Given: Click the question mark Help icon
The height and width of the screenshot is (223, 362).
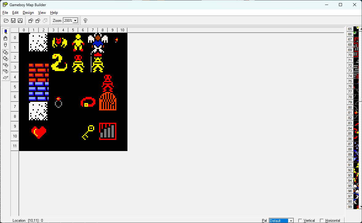Looking at the screenshot, I should [x=86, y=21].
